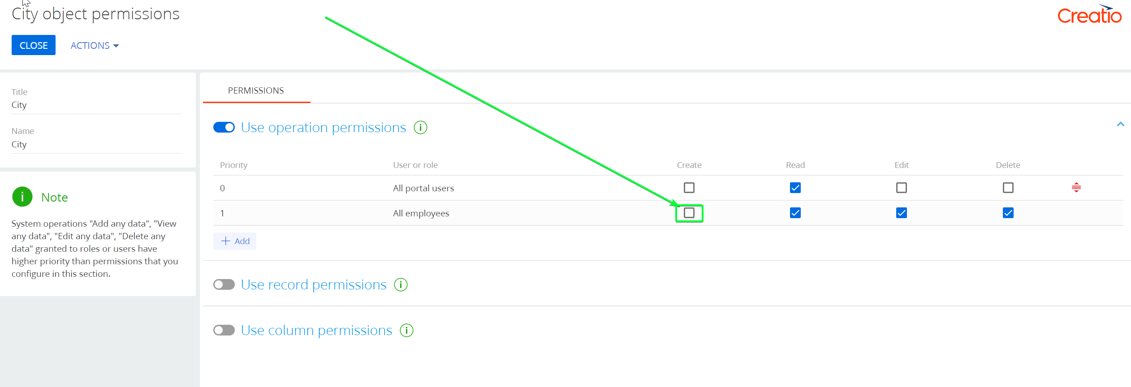Click the red priority reorder arrows icon

point(1076,188)
